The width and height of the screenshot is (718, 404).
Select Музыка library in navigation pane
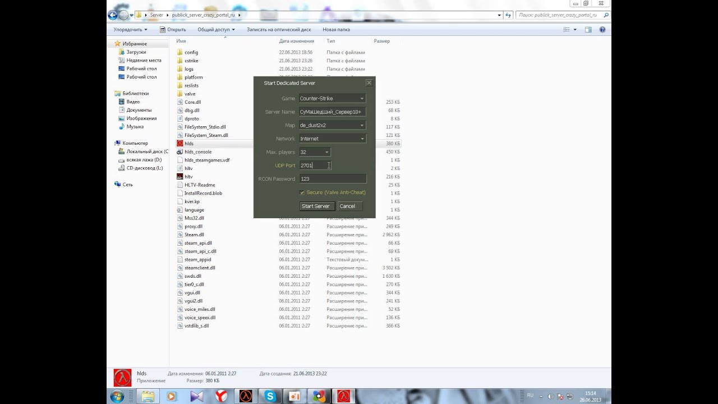(135, 127)
